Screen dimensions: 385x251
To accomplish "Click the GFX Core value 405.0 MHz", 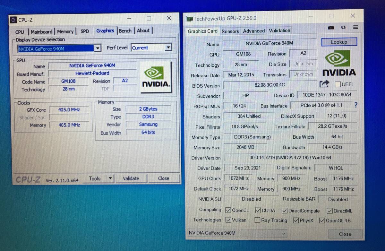I will click(69, 109).
